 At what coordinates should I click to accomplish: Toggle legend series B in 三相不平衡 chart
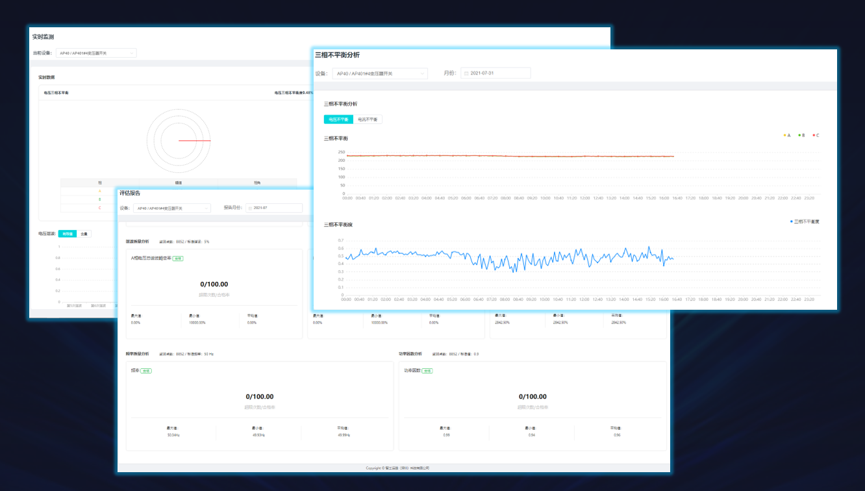[802, 136]
